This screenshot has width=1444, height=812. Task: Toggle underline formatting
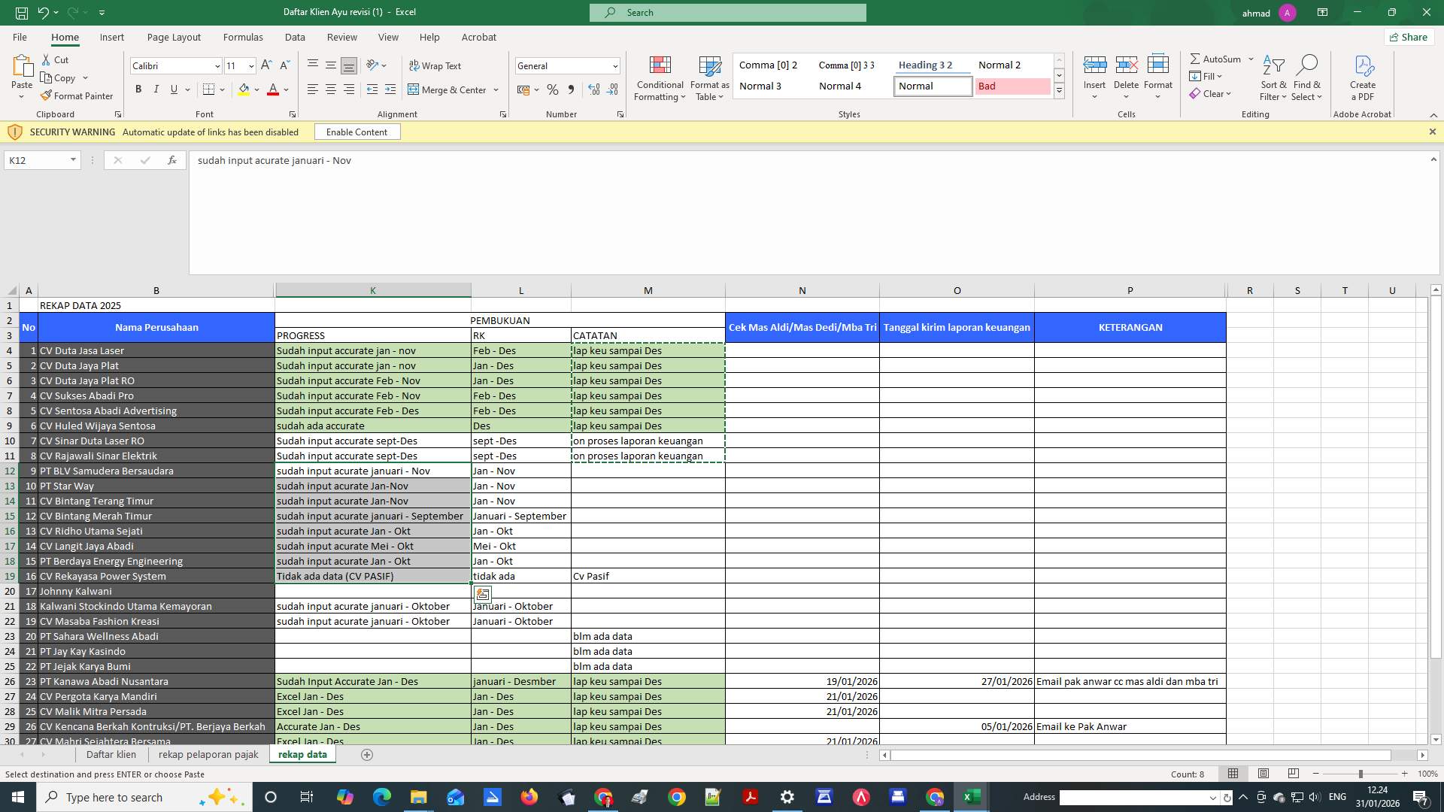point(173,89)
